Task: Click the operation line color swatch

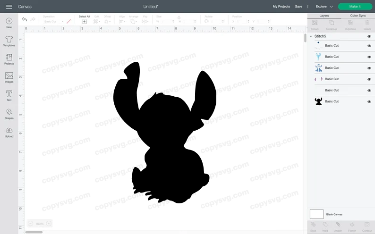Action: [x=68, y=22]
